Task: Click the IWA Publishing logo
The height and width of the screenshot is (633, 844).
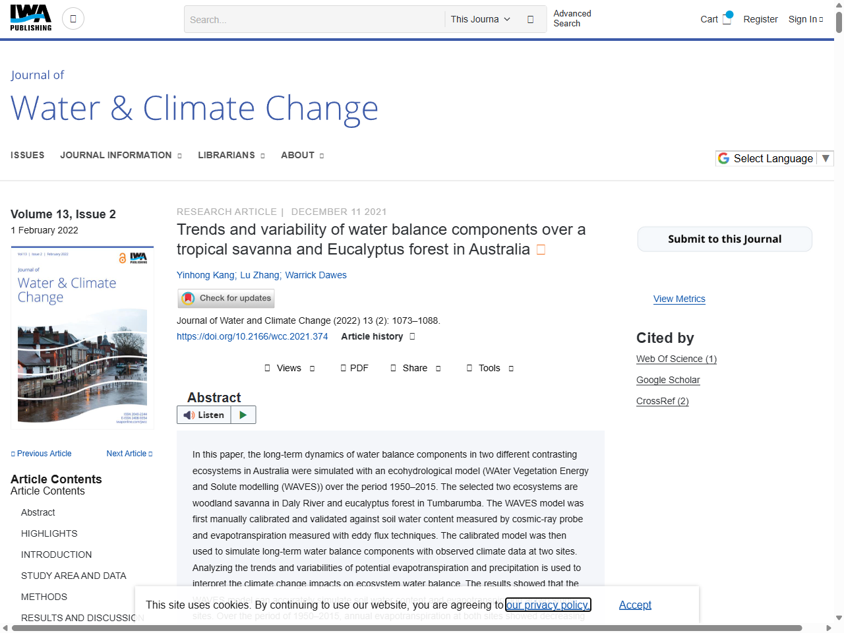Action: pos(30,18)
